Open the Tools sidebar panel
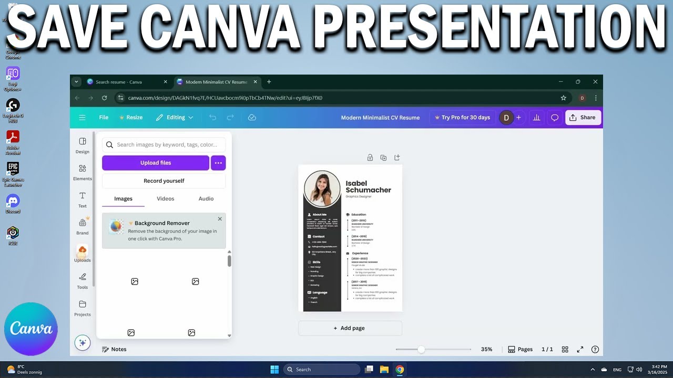The image size is (673, 378). coord(83,281)
